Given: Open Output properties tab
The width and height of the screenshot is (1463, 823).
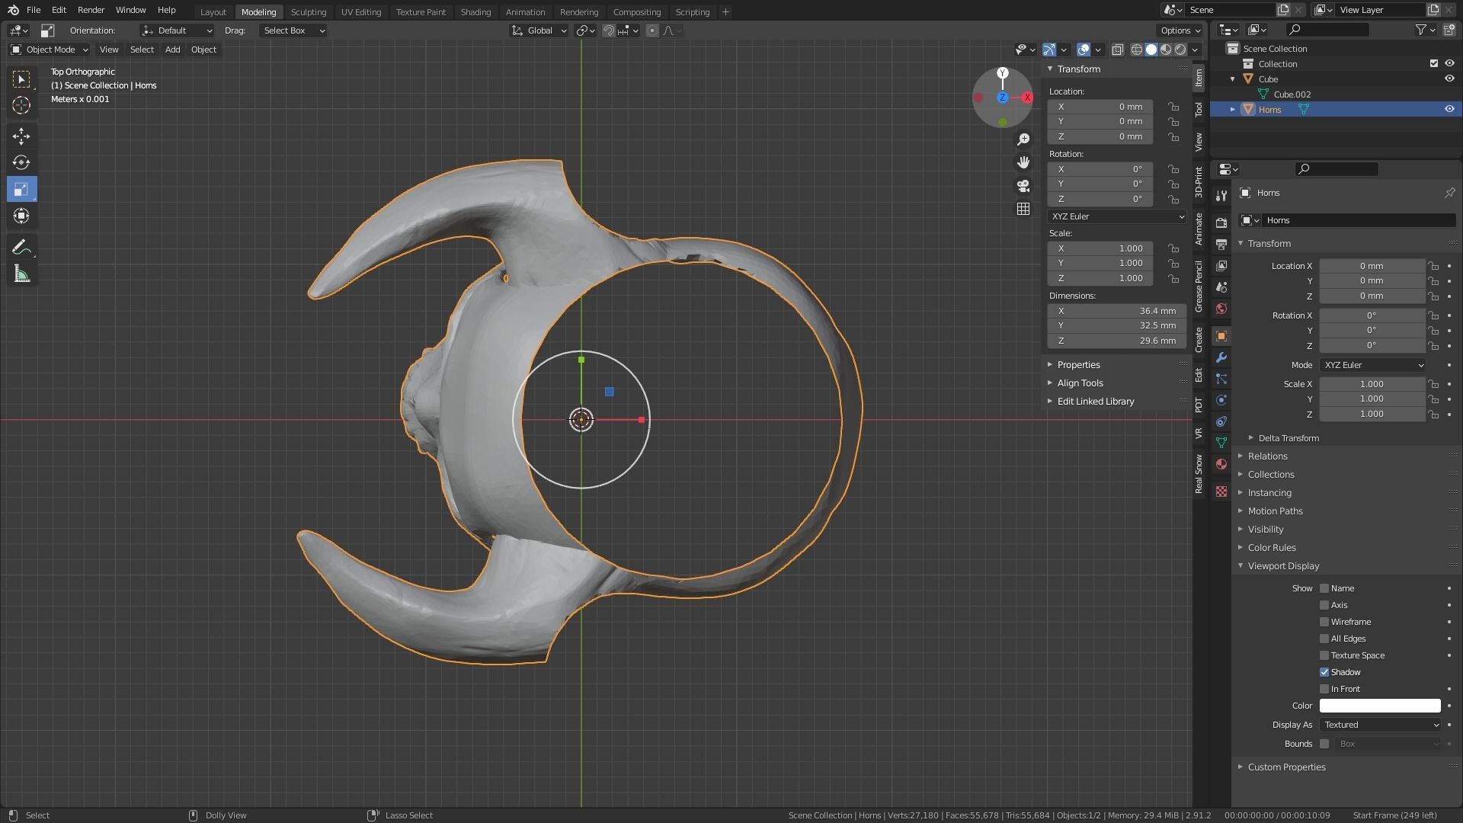Looking at the screenshot, I should coord(1221,245).
